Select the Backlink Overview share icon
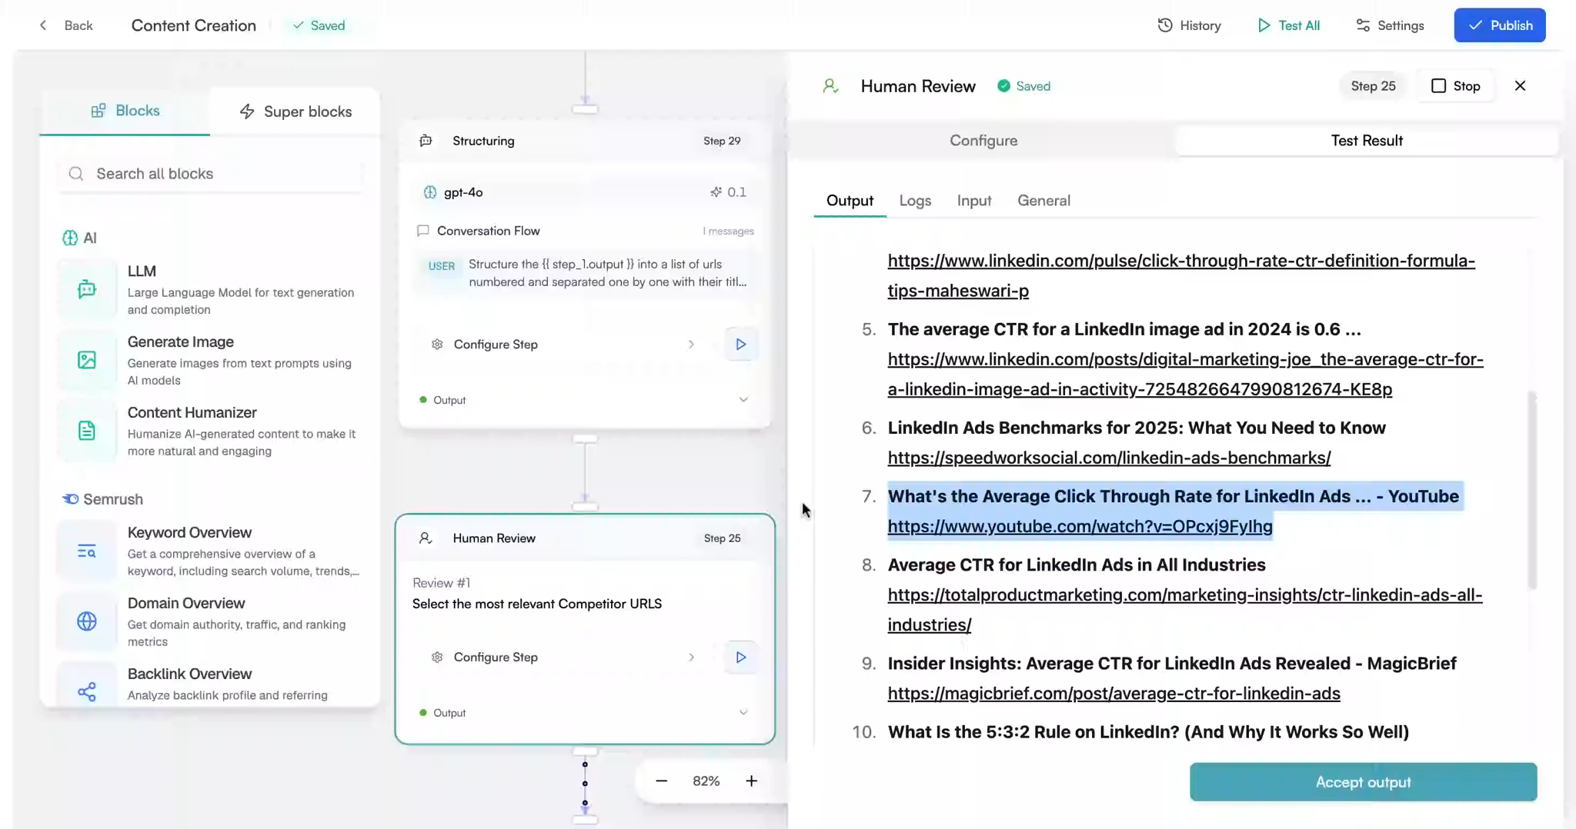The height and width of the screenshot is (829, 1576). (x=87, y=691)
